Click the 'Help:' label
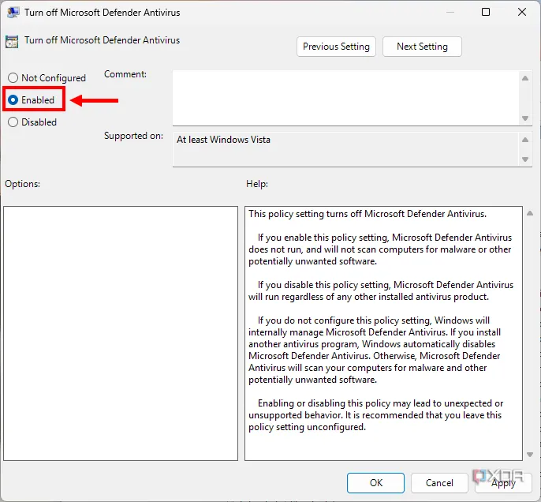The height and width of the screenshot is (502, 541). [257, 184]
